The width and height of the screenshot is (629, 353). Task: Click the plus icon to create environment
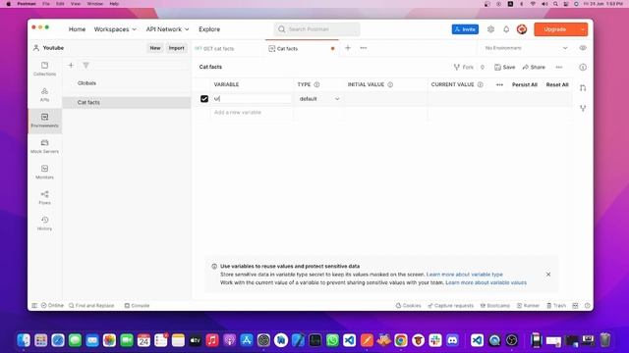coord(71,66)
